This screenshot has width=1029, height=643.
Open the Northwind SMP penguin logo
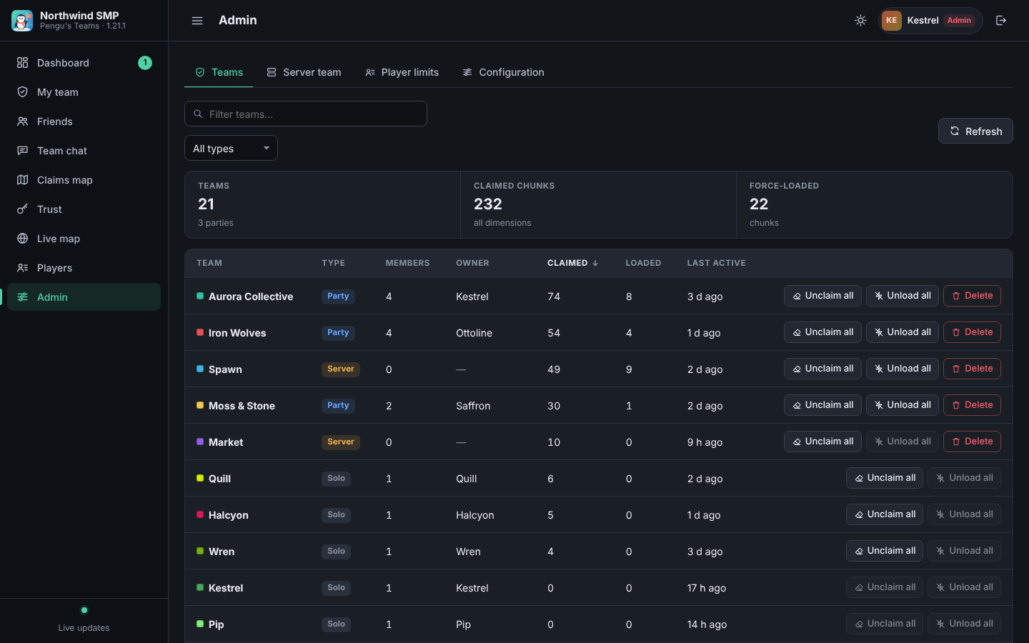tap(22, 21)
